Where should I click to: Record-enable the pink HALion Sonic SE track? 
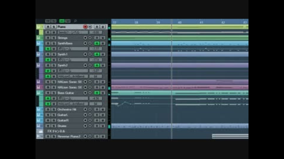85,87
